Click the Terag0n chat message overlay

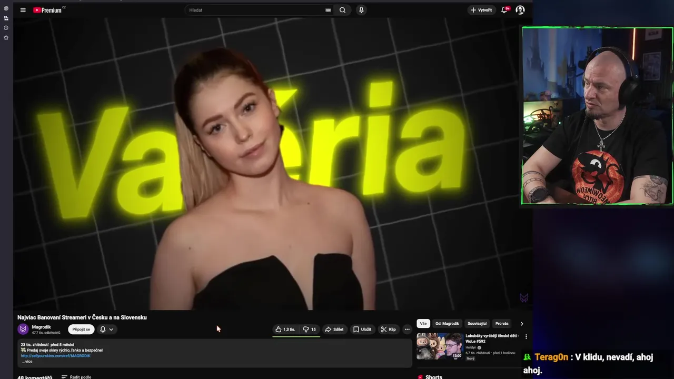coord(588,363)
